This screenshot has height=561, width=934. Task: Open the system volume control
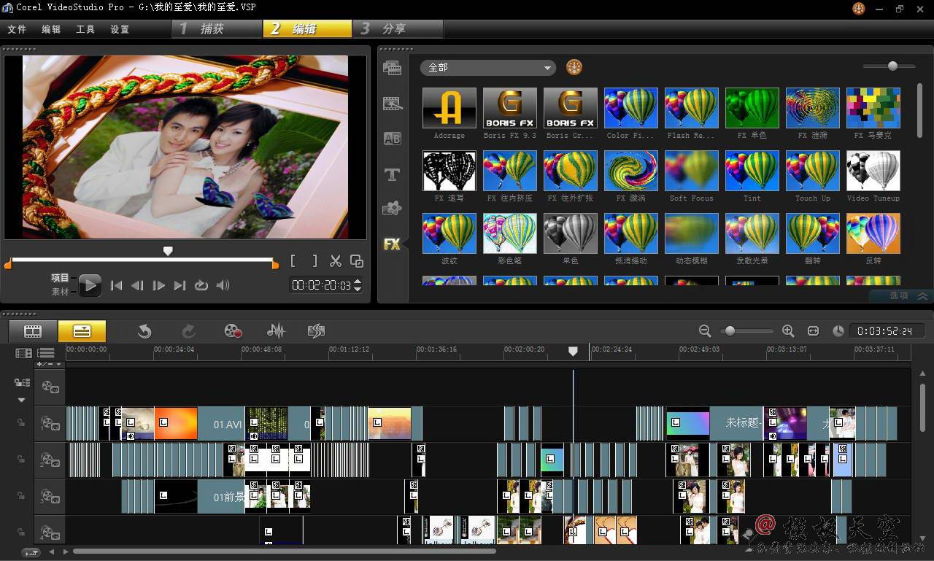tap(223, 285)
